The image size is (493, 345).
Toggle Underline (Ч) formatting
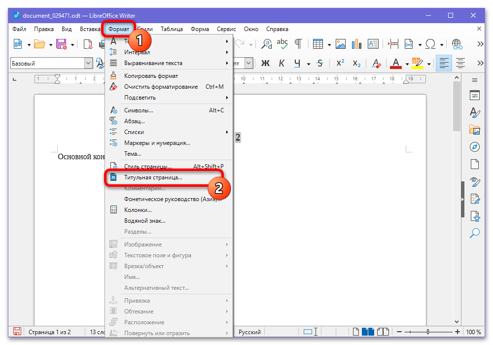tap(297, 63)
